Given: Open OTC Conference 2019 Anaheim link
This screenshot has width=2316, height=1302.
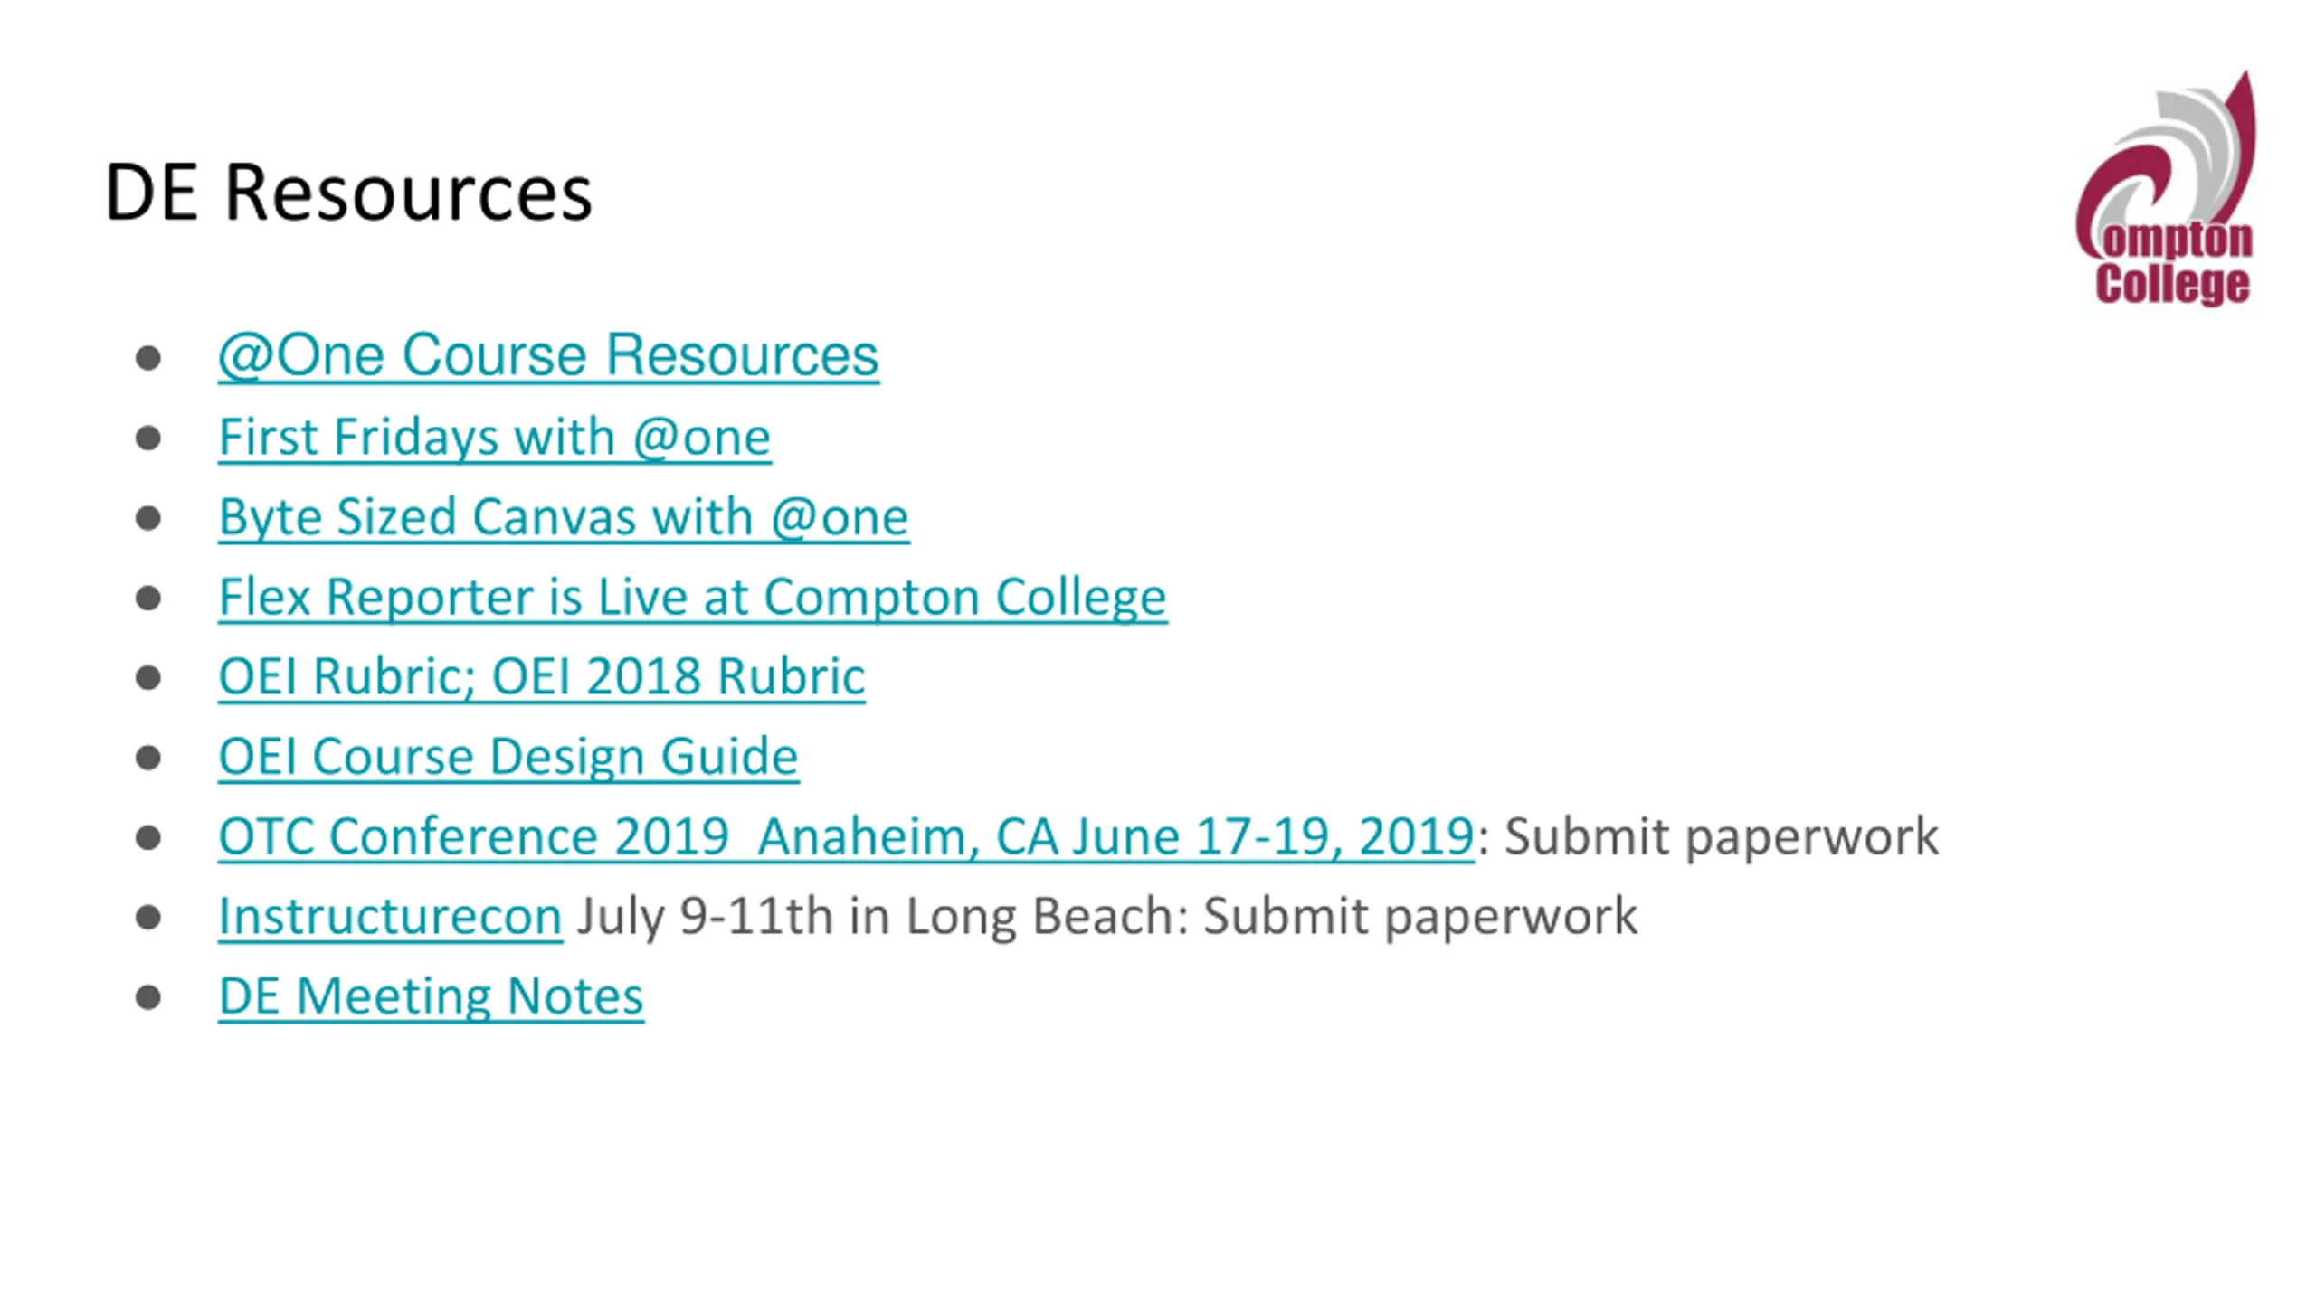Looking at the screenshot, I should 846,836.
